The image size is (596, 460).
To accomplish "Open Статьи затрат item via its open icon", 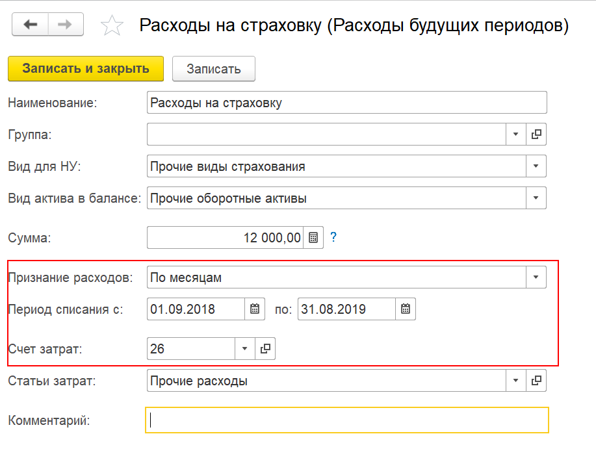I will click(536, 381).
